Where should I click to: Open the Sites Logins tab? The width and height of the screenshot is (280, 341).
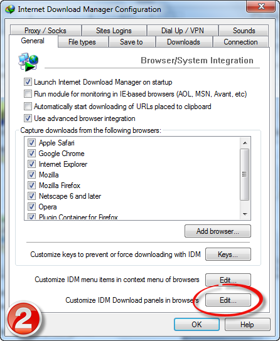coord(114,31)
